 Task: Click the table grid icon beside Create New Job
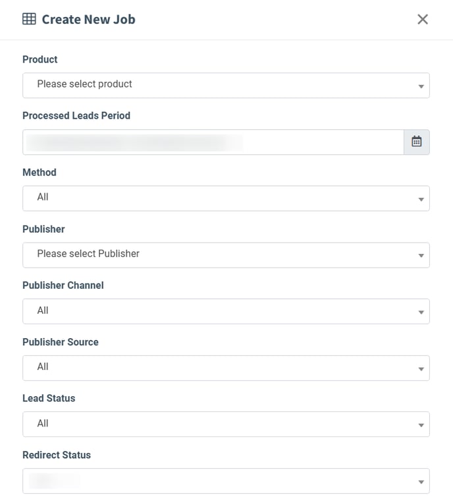click(x=29, y=19)
